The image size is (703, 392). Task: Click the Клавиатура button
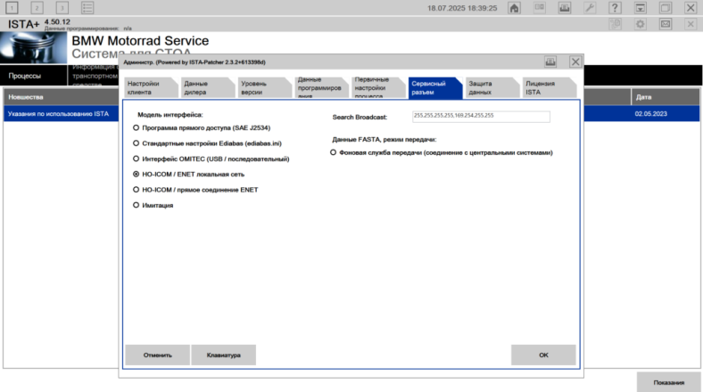click(x=223, y=355)
